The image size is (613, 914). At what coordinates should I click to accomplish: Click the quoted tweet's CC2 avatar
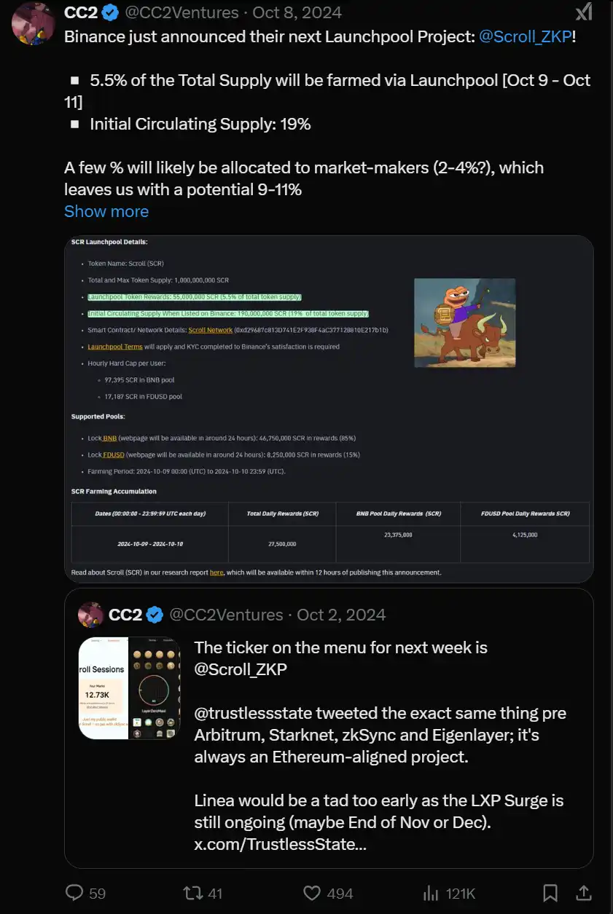click(90, 614)
